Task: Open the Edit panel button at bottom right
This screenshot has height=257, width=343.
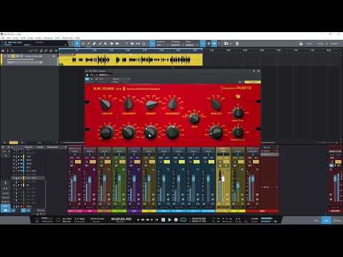Action: click(x=317, y=221)
